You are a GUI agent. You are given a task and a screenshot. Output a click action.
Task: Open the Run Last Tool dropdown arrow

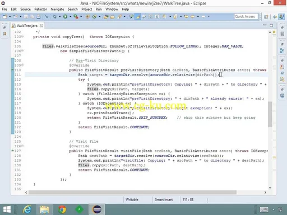point(81,17)
